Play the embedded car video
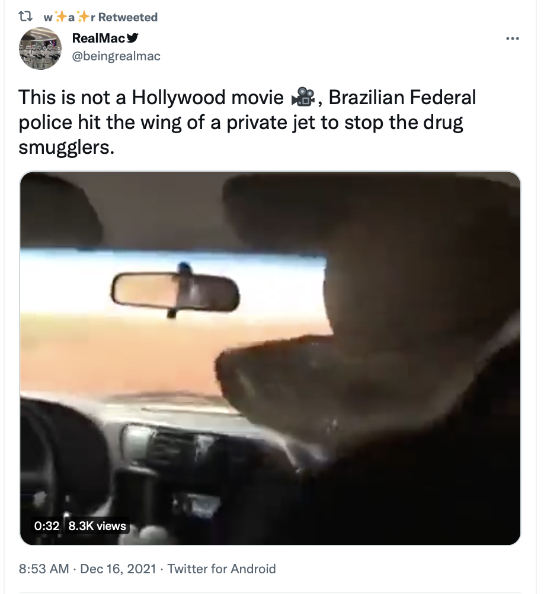Viewport: 544px width, 594px height. 270,358
